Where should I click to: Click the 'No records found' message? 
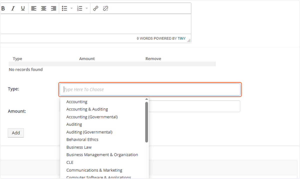tap(26, 69)
